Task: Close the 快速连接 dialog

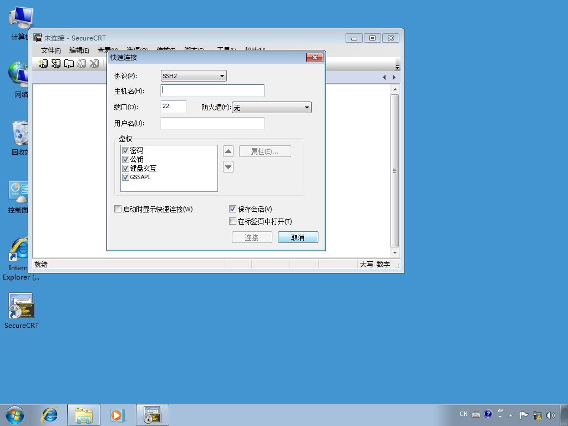Action: point(315,57)
